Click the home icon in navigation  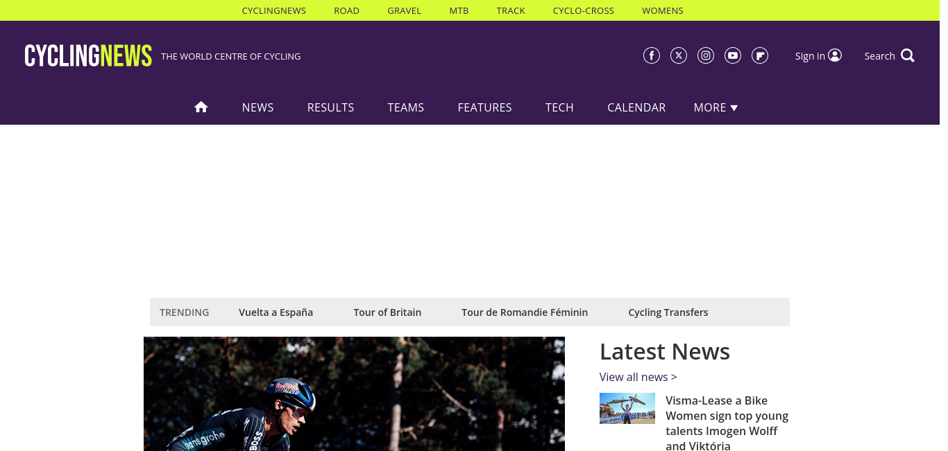tap(201, 107)
